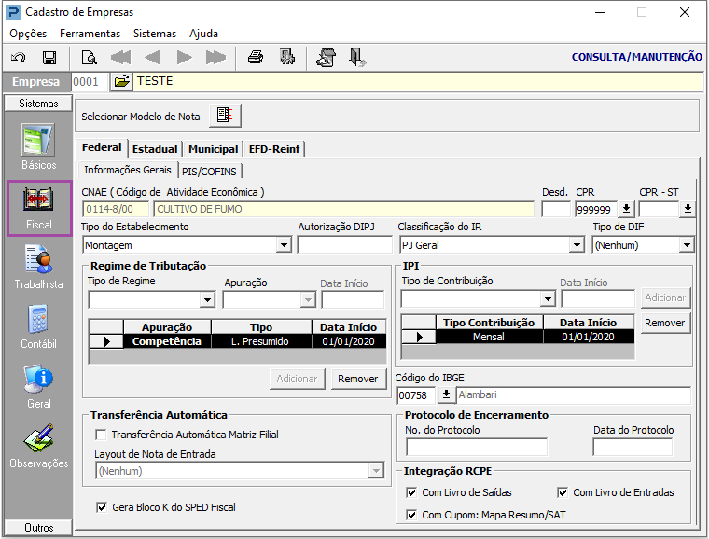The height and width of the screenshot is (539, 709).
Task: Open Opções menu
Action: pos(28,34)
